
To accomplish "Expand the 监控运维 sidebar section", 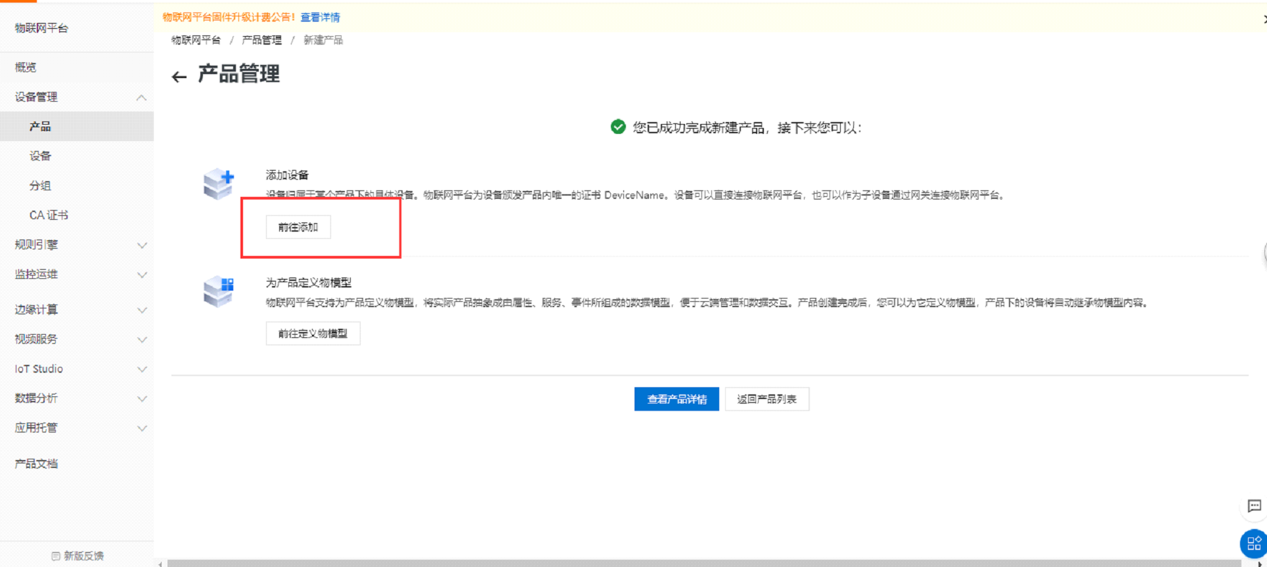I will (141, 275).
